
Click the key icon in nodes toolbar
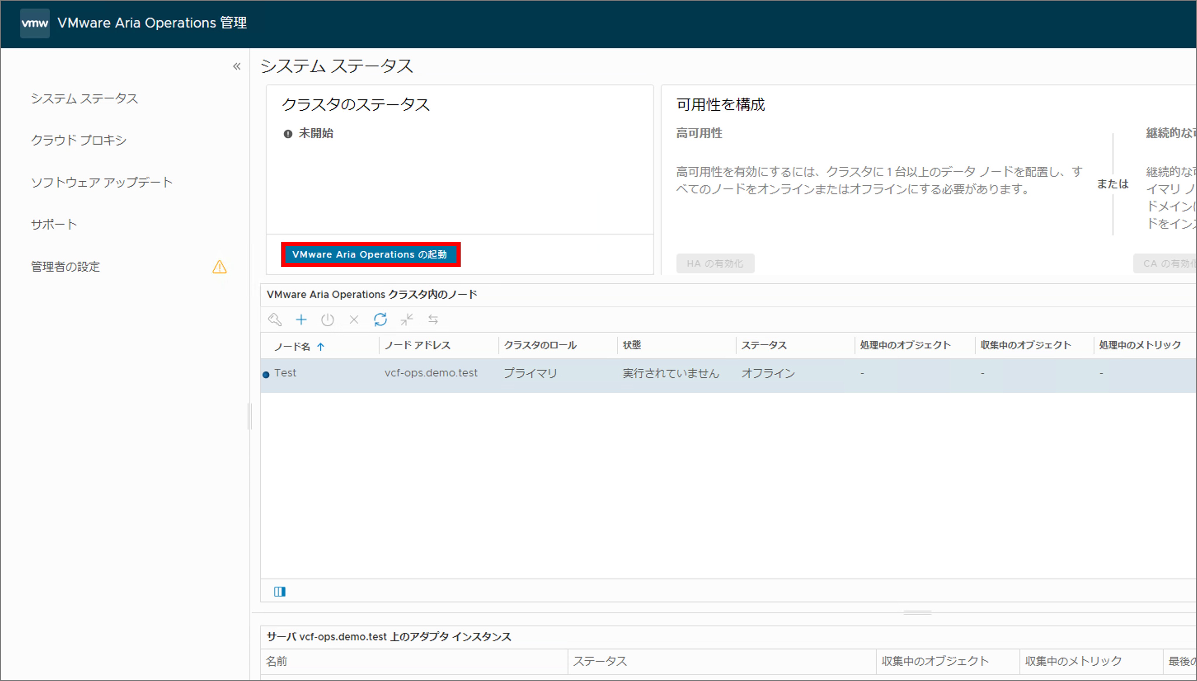pos(274,320)
